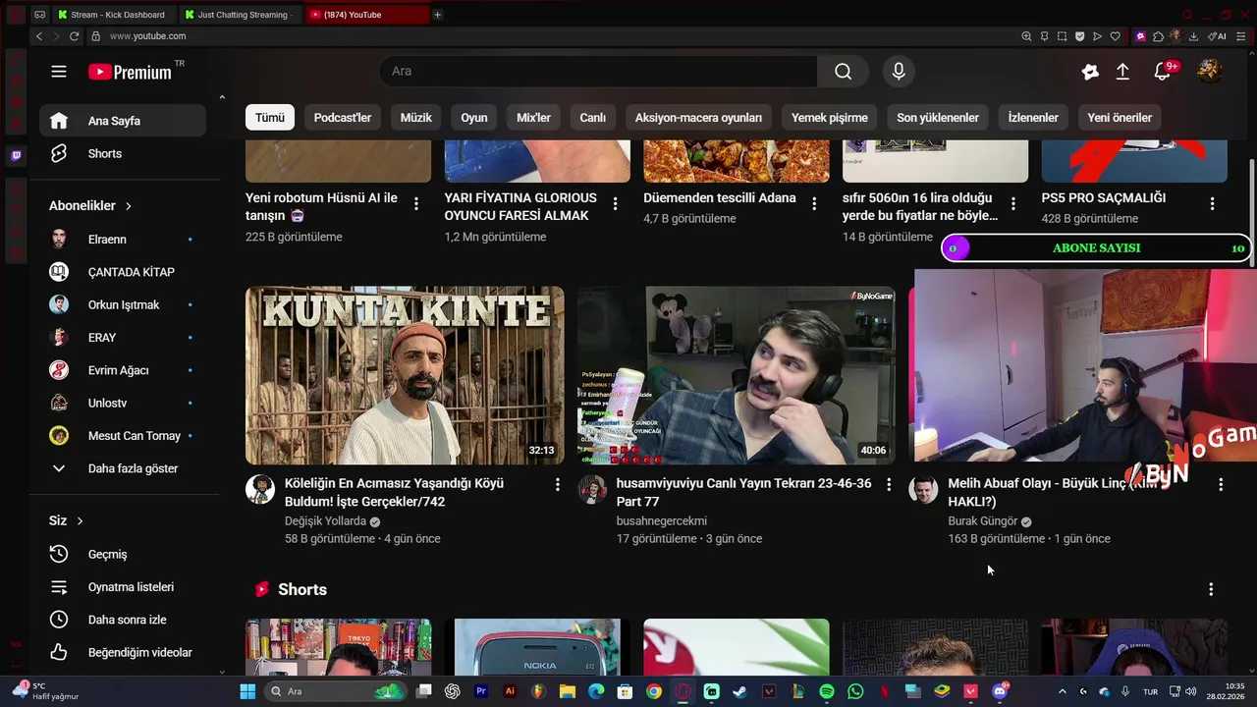Open the Değişik Yollarda channel avatar
This screenshot has height=707, width=1257.
point(260,489)
